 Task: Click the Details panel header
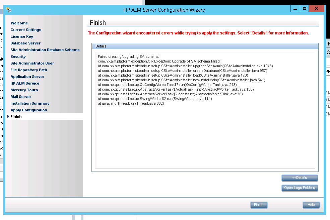(x=205, y=46)
